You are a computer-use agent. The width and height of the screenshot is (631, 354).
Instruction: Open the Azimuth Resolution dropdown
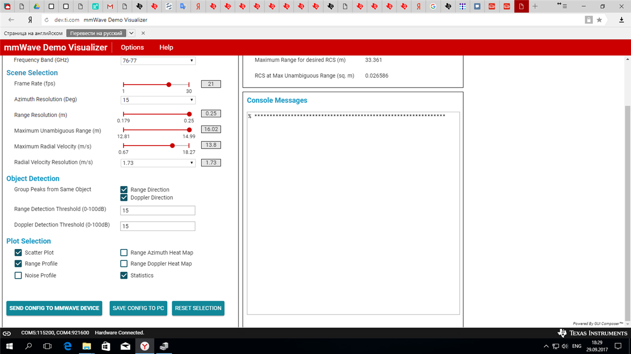(x=158, y=100)
